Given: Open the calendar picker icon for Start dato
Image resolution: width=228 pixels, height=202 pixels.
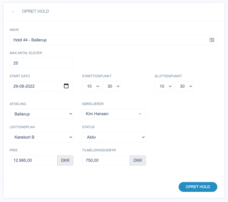Looking at the screenshot, I should tap(66, 86).
